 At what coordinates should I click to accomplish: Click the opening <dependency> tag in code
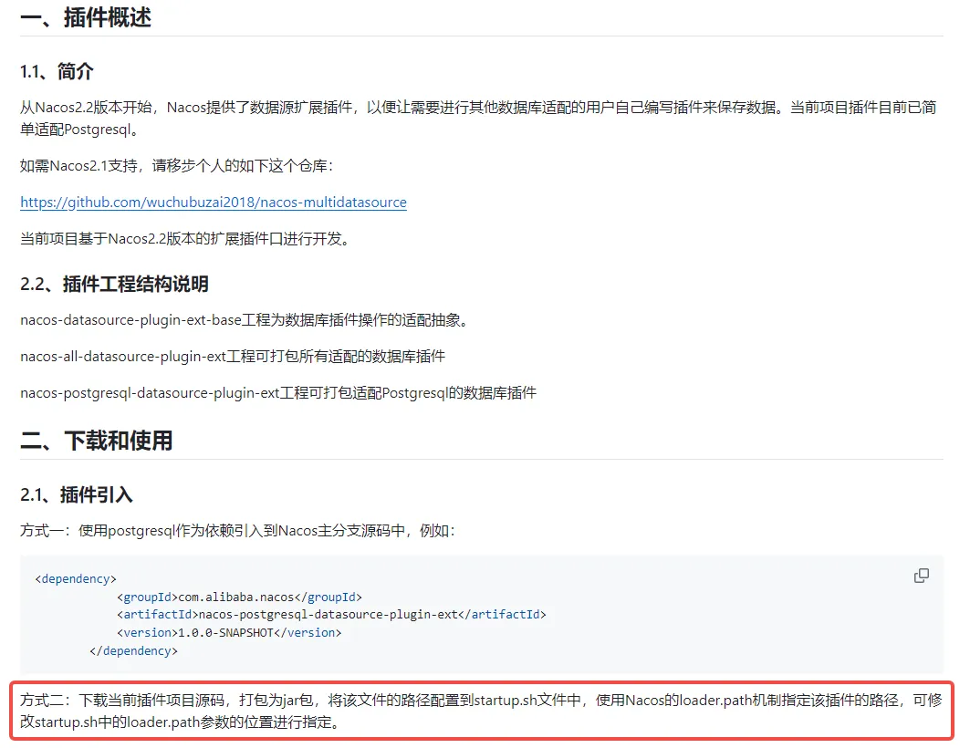[76, 578]
